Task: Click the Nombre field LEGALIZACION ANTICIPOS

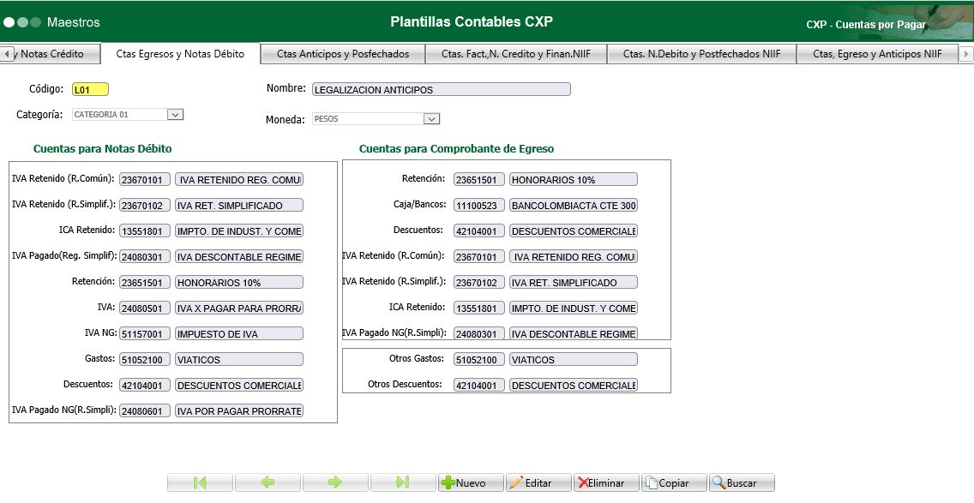Action: click(x=441, y=89)
